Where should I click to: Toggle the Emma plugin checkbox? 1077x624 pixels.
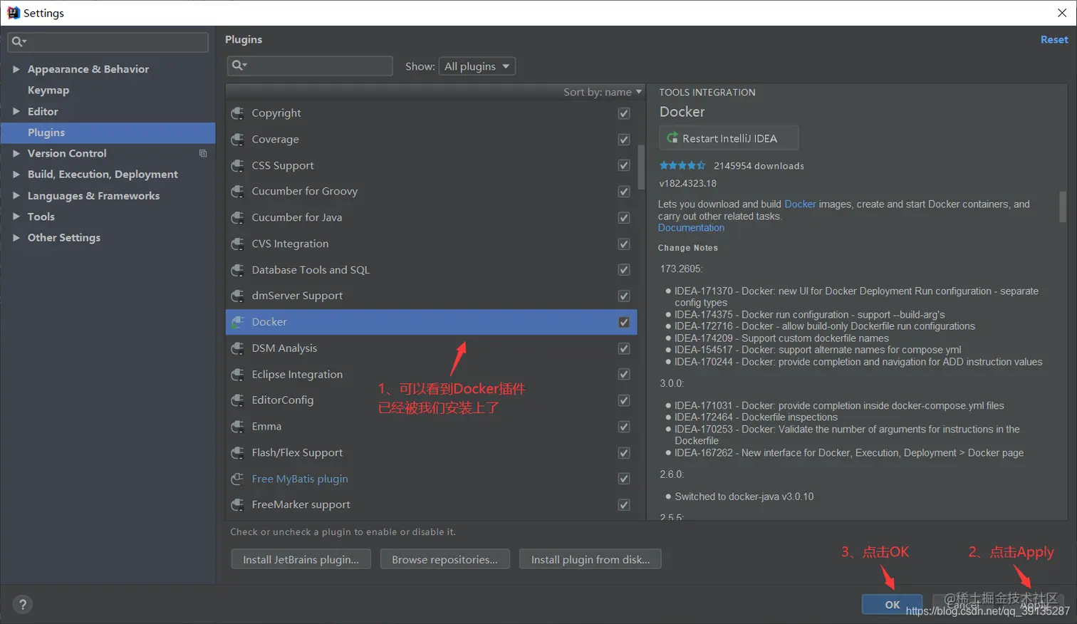point(624,427)
